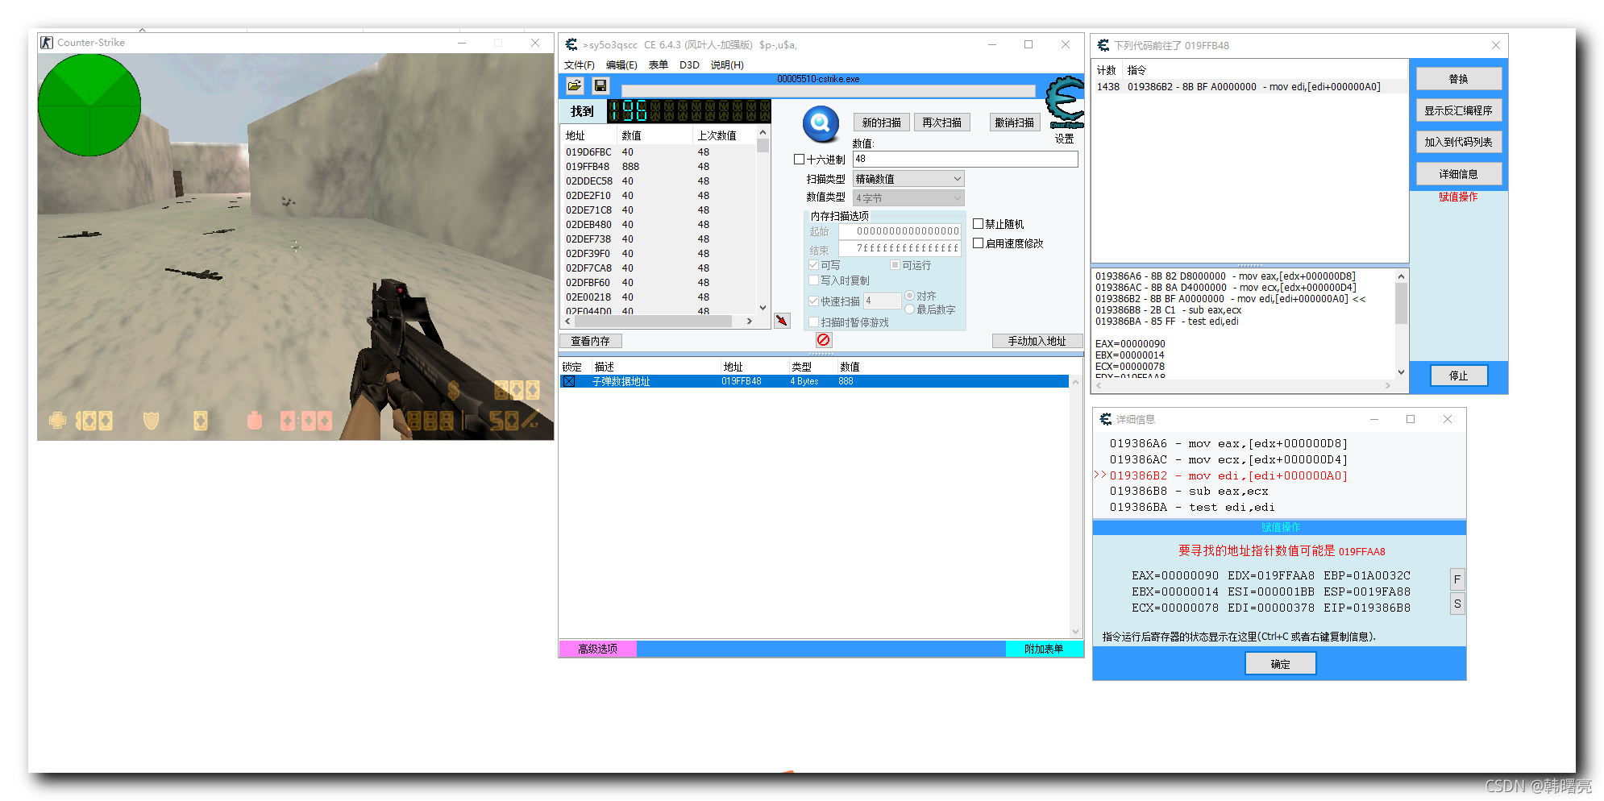Click the 替换 replace button
The width and height of the screenshot is (1604, 801).
(x=1459, y=79)
